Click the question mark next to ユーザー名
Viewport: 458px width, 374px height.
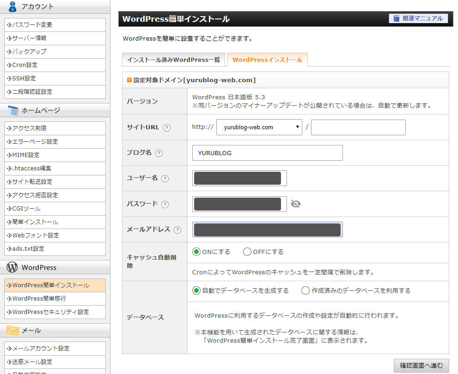tap(165, 179)
